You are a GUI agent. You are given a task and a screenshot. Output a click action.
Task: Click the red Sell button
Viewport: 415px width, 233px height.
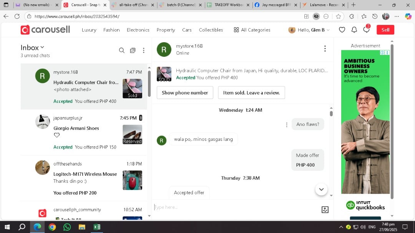[385, 30]
